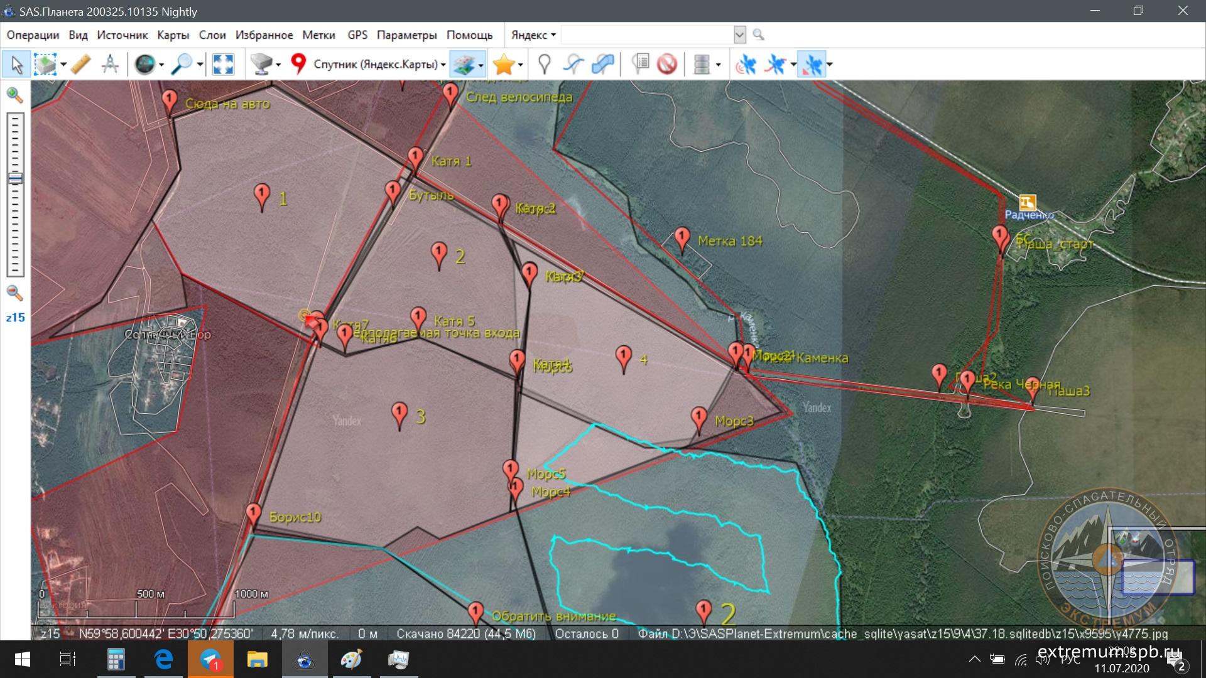This screenshot has height=678, width=1206.
Task: Launch Microsoft Edge from the taskbar
Action: (x=163, y=659)
